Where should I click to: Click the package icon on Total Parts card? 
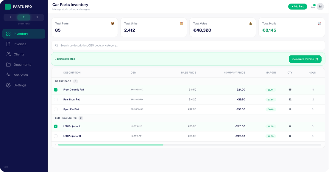(x=113, y=24)
